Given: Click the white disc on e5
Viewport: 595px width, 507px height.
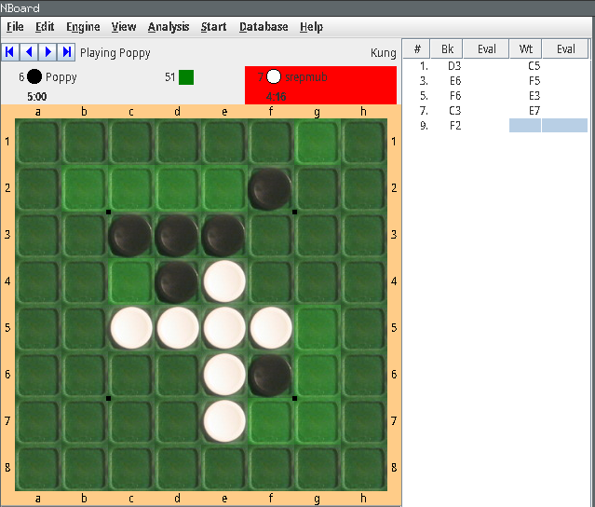Looking at the screenshot, I should pyautogui.click(x=224, y=328).
